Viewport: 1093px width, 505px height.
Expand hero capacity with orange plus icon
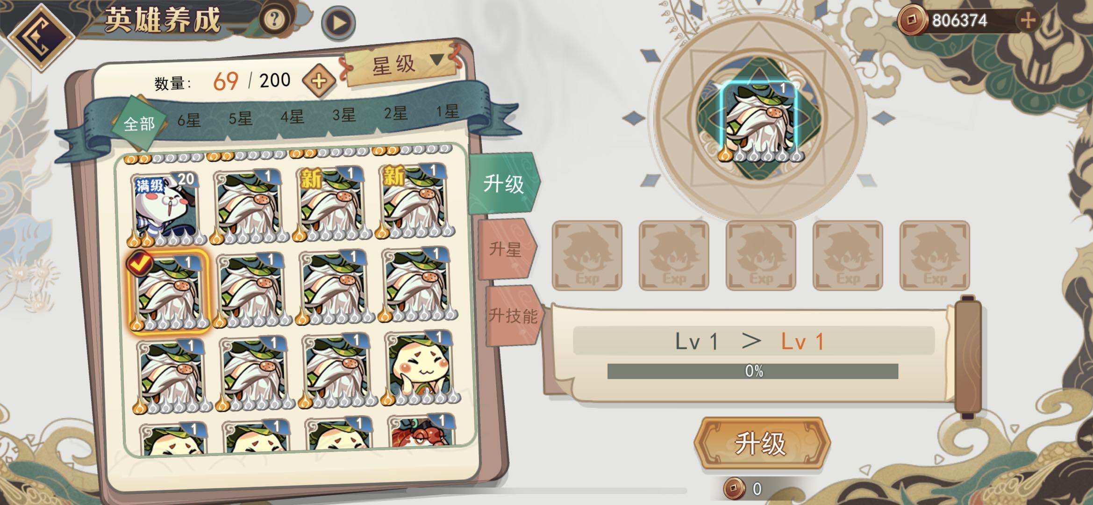319,81
